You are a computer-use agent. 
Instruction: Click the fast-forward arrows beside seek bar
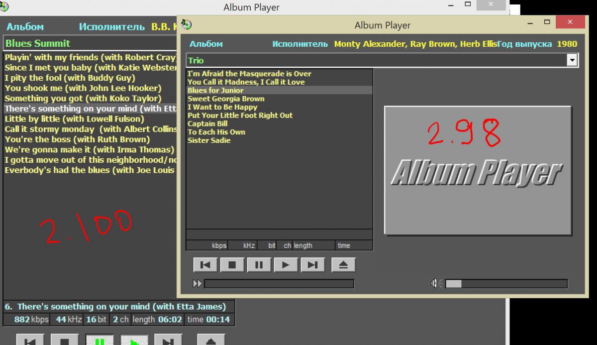point(198,284)
